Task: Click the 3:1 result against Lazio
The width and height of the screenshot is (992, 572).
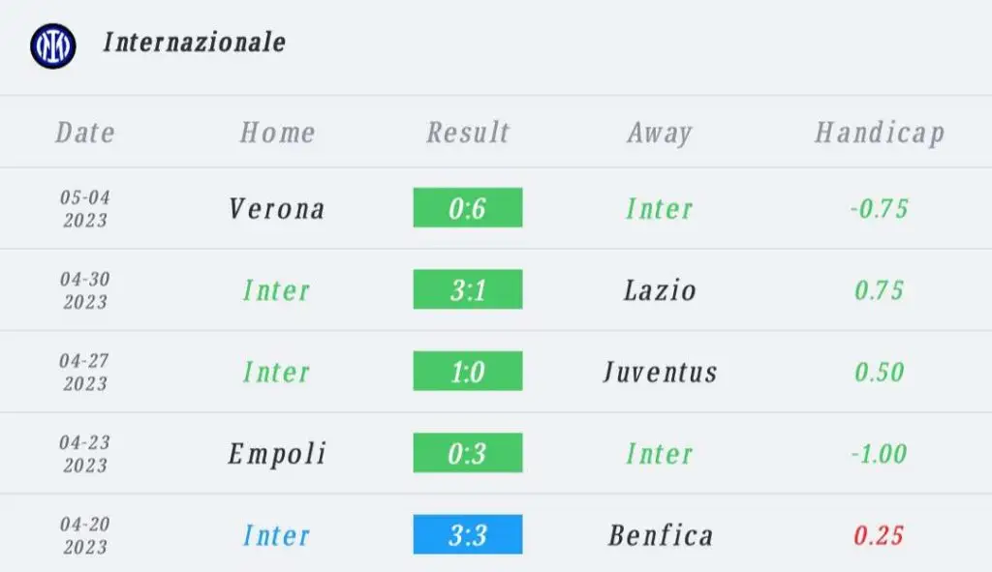Action: pos(468,288)
